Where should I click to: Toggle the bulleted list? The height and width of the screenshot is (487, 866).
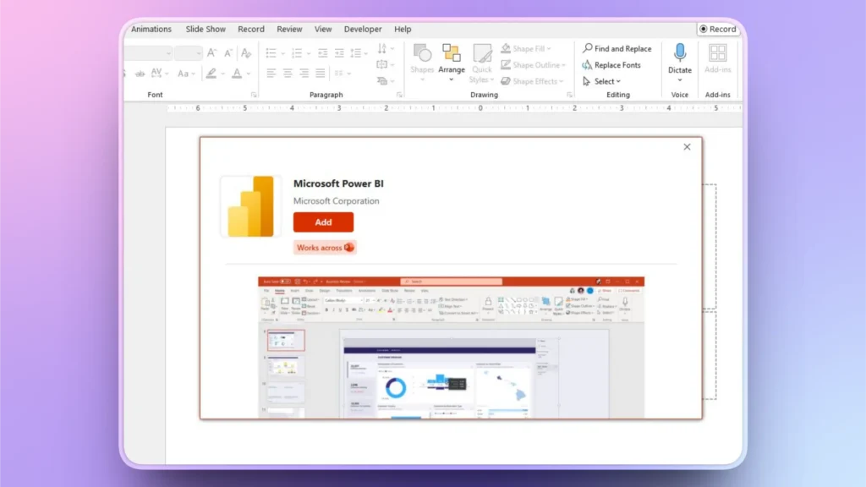tap(272, 52)
